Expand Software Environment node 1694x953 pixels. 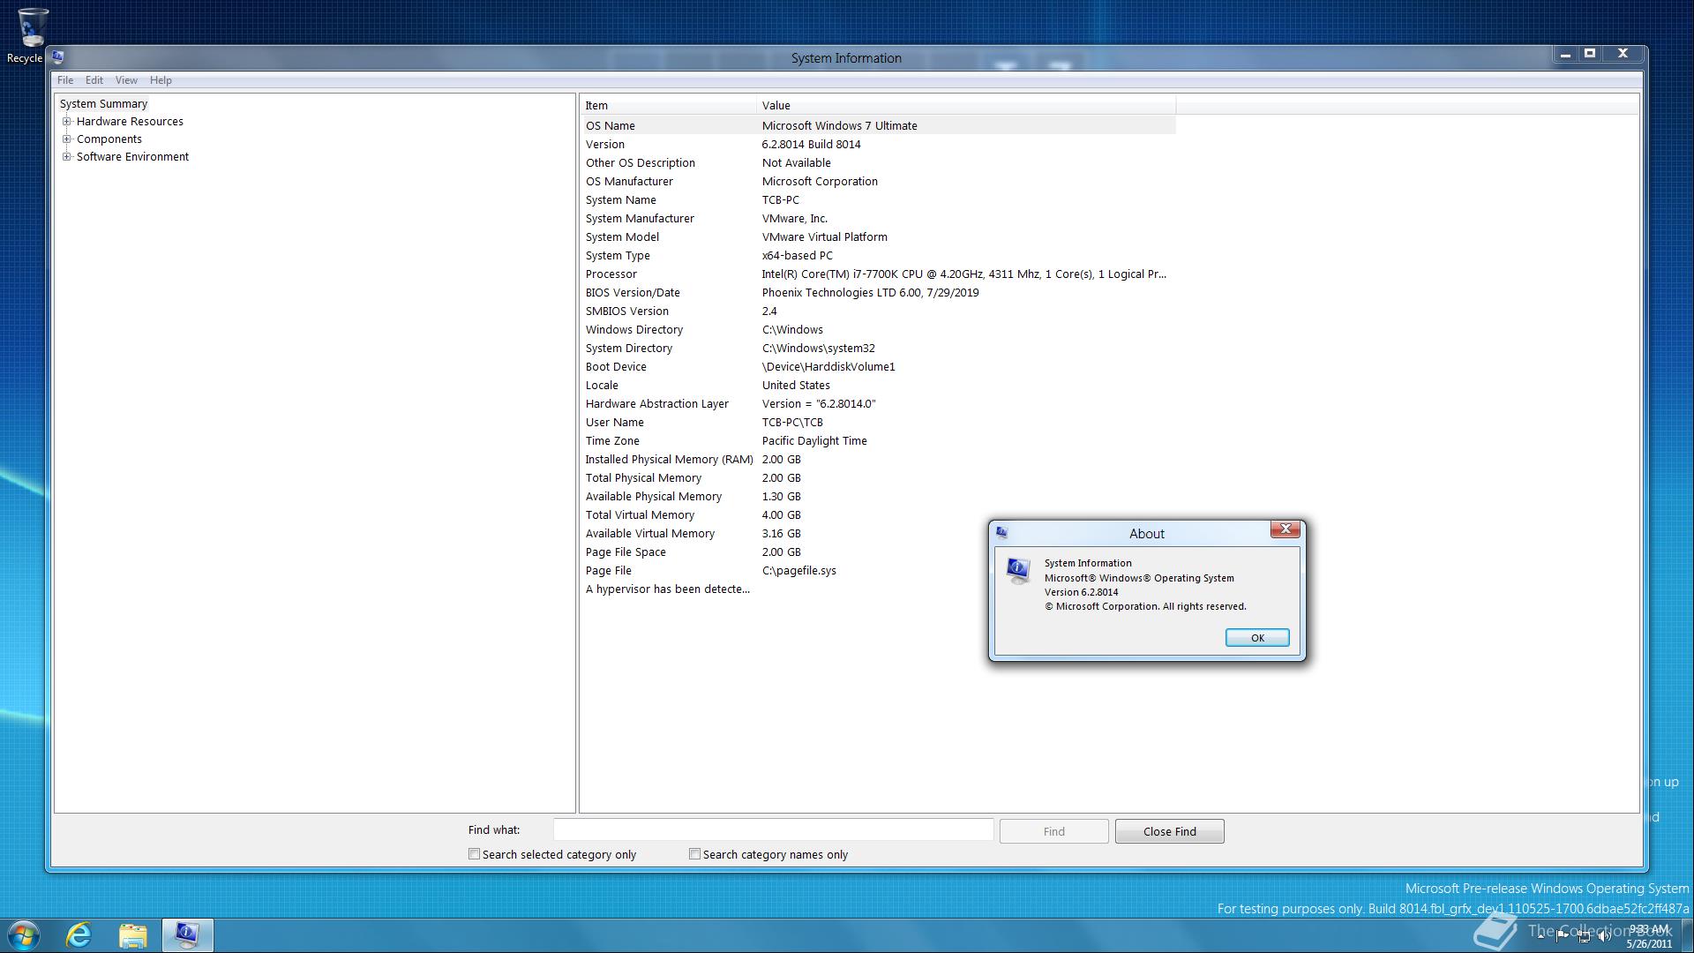[66, 157]
